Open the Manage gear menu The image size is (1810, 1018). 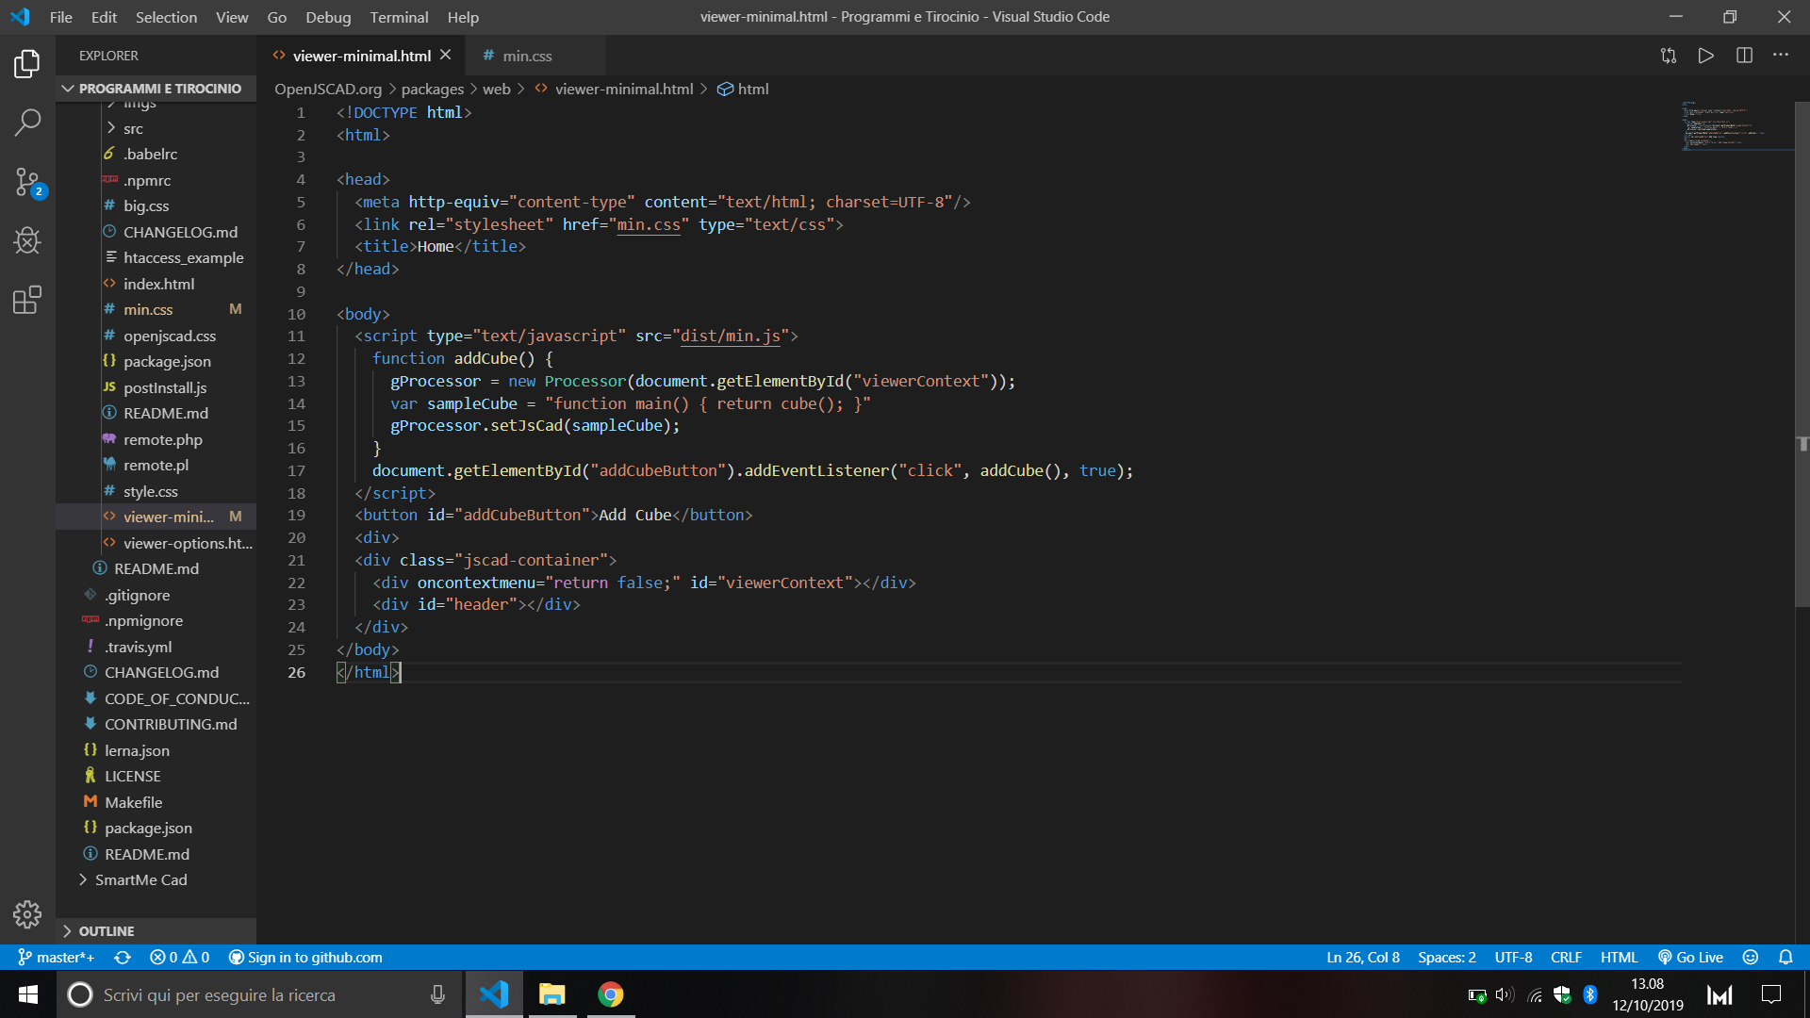(x=27, y=914)
